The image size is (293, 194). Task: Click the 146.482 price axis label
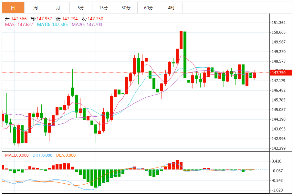278,90
